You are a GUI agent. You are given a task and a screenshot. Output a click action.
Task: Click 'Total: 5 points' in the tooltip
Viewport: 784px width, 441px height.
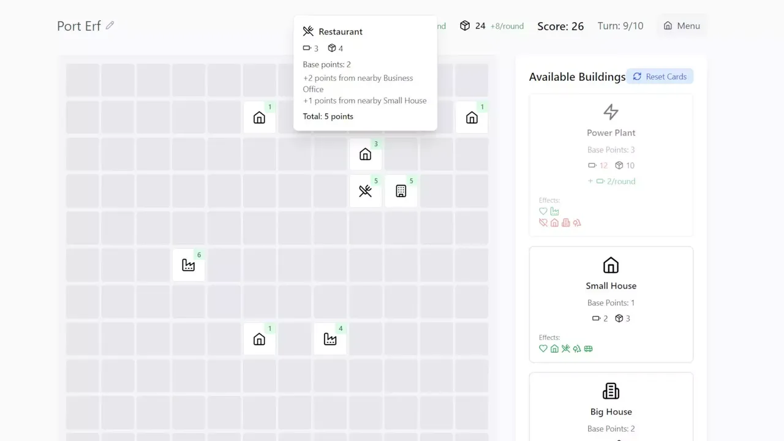[x=328, y=116]
